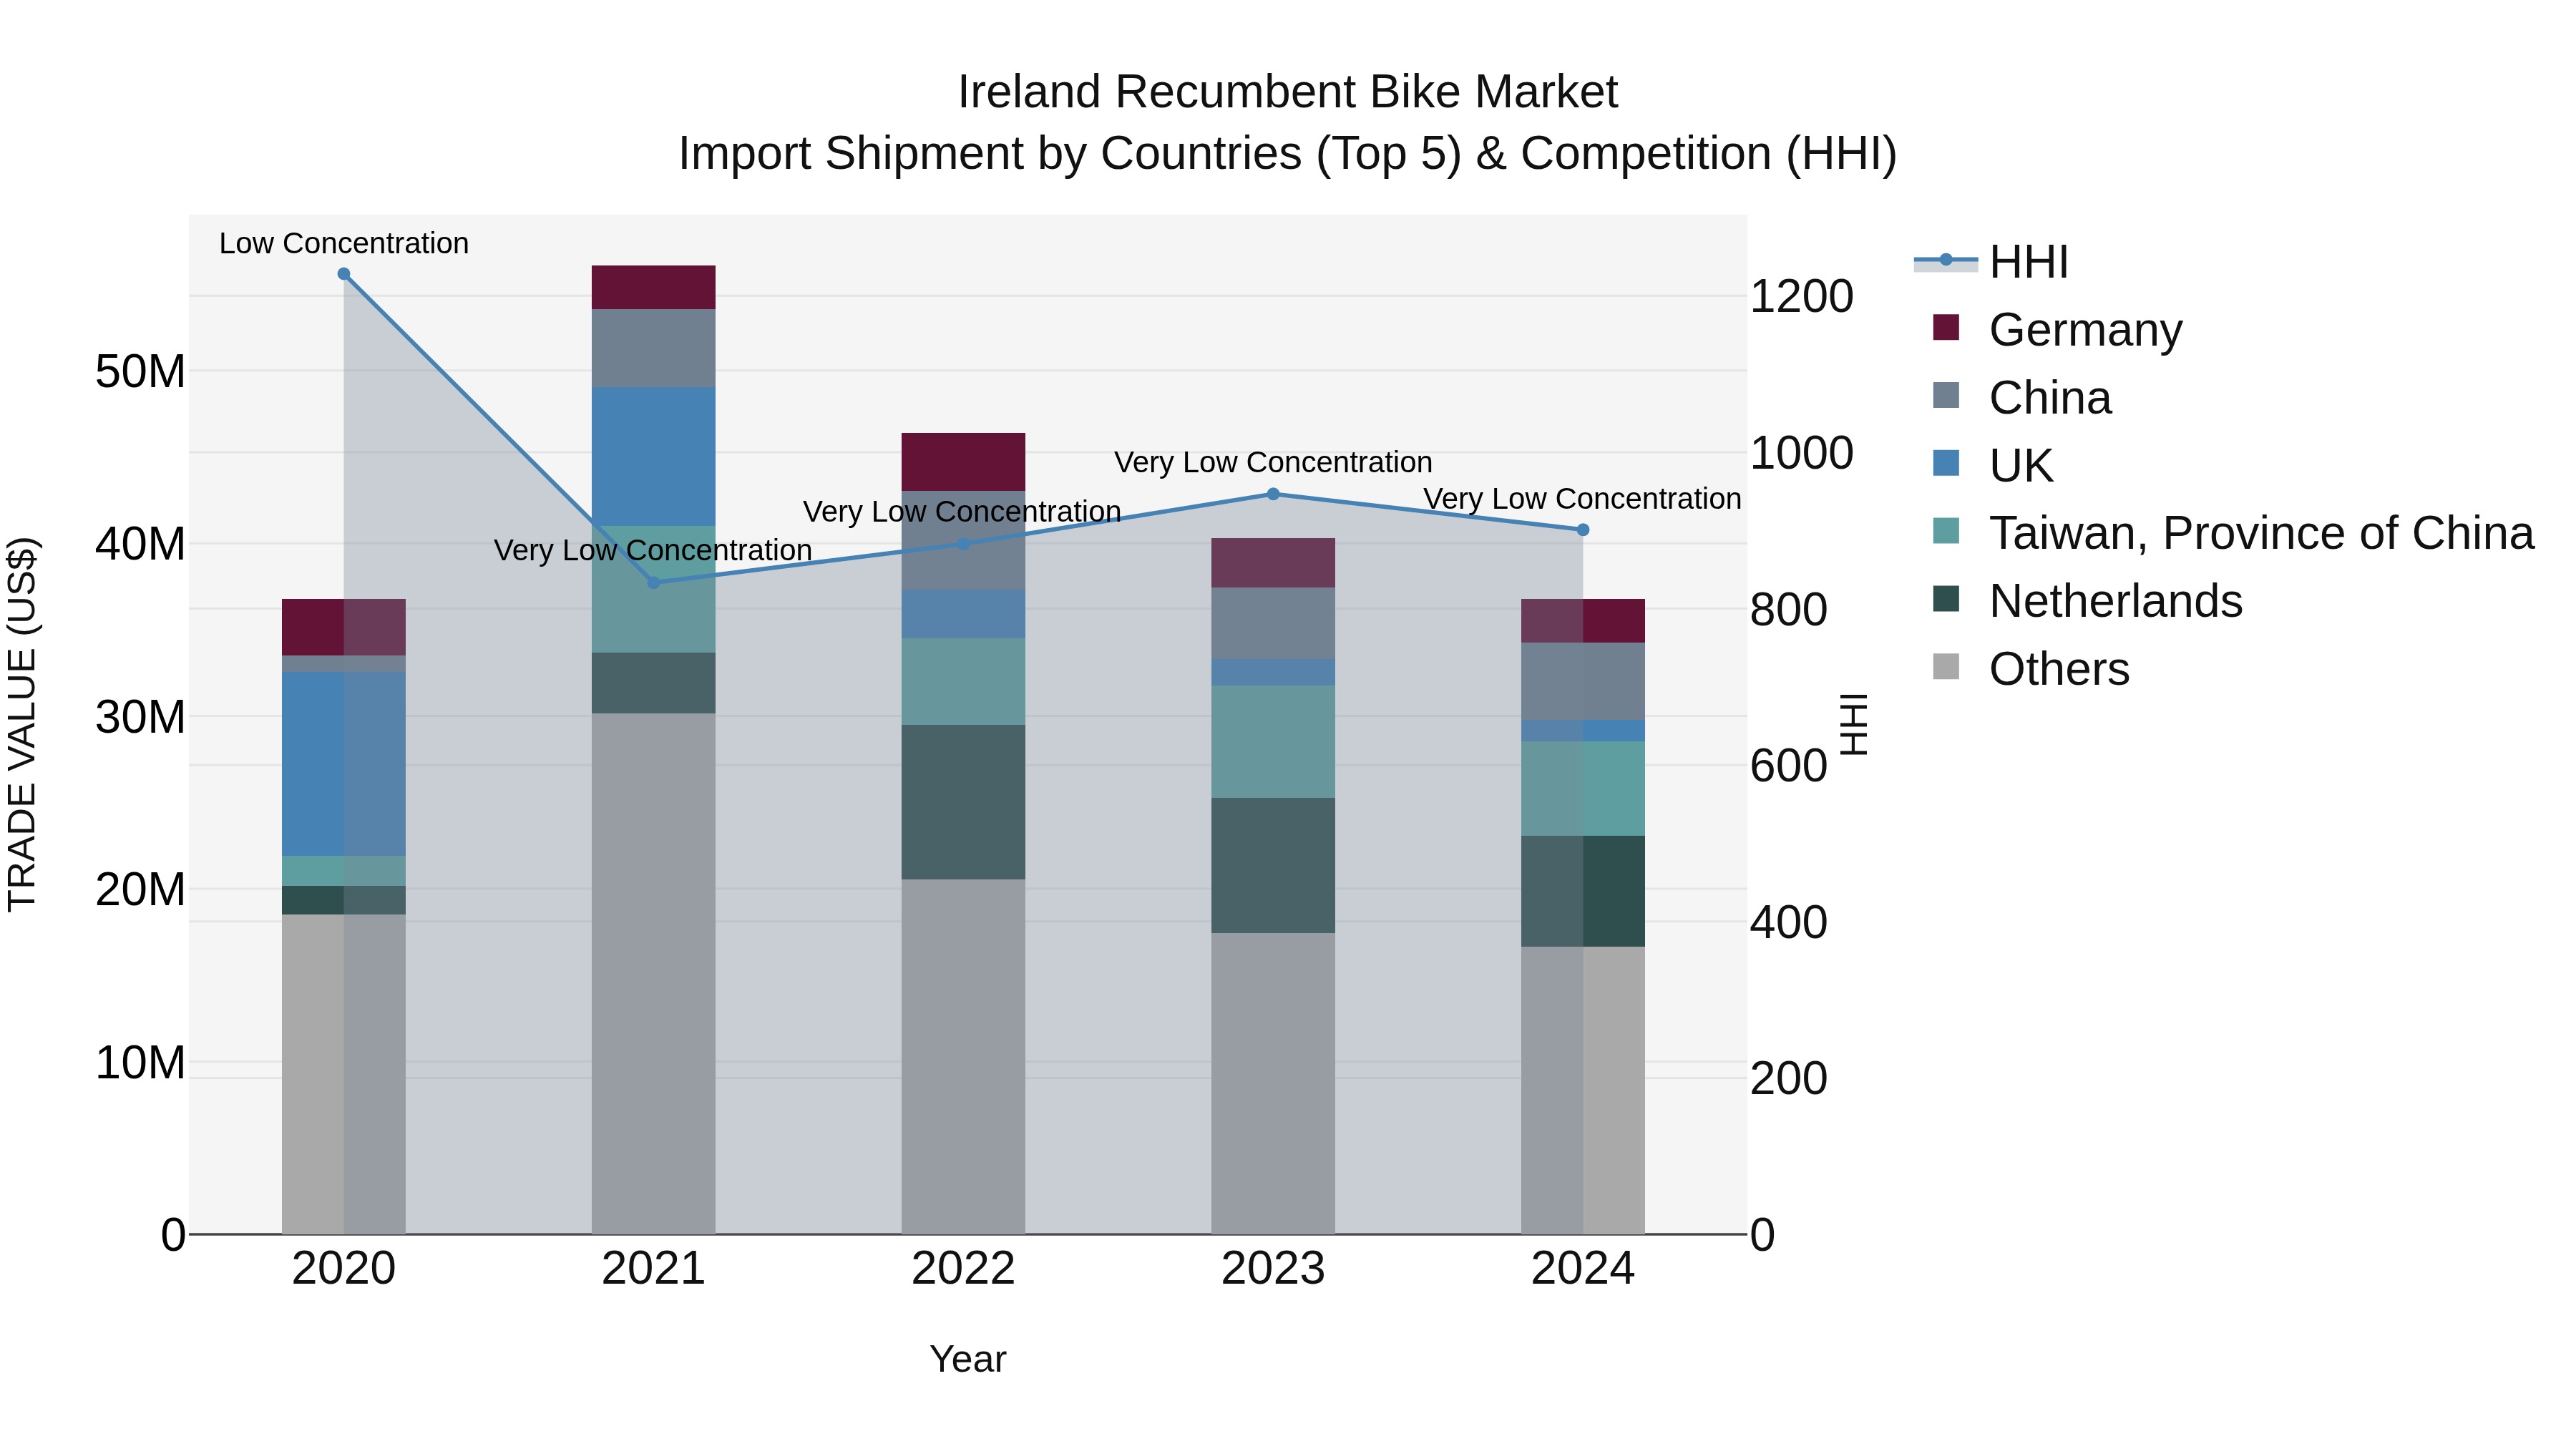Click the HHI data point for 2021

coord(654,583)
